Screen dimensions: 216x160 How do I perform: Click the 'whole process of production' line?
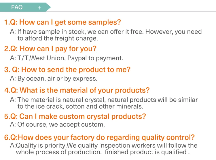102,152
